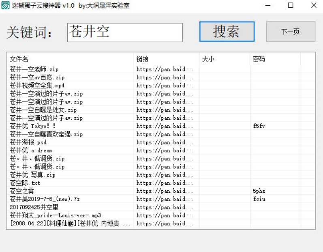The width and height of the screenshot is (323, 252).
Task: Close the application window
Action: [314, 5]
